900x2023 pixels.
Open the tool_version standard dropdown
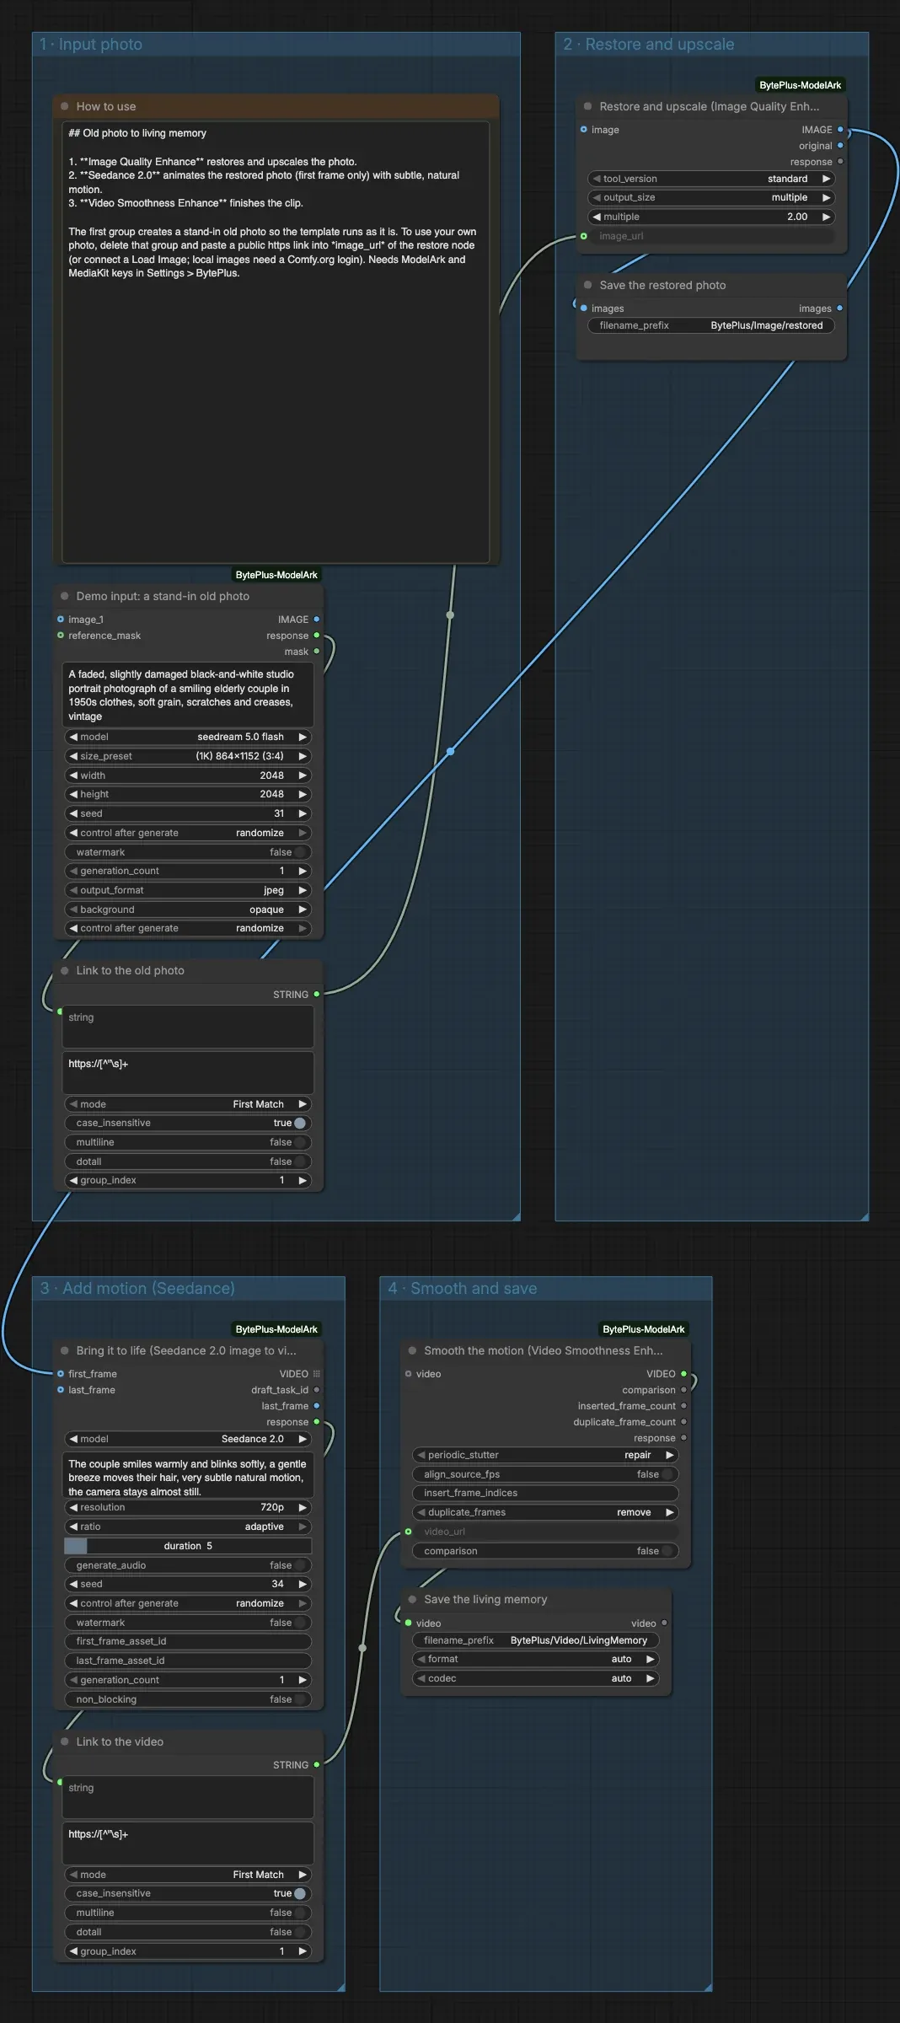click(x=711, y=179)
